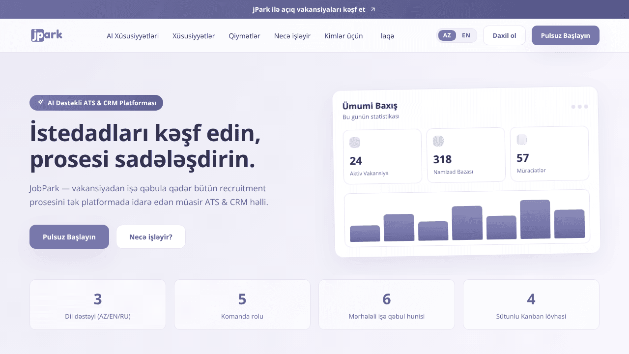Image resolution: width=629 pixels, height=354 pixels.
Task: Click the jPark logo in header
Action: coord(46,35)
